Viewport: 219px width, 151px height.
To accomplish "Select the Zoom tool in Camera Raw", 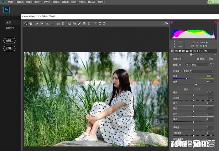I will (x=26, y=24).
